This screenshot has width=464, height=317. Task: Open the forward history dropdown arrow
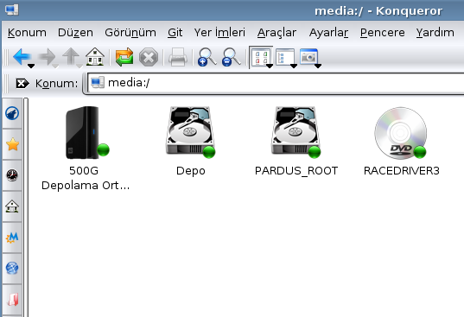click(55, 67)
